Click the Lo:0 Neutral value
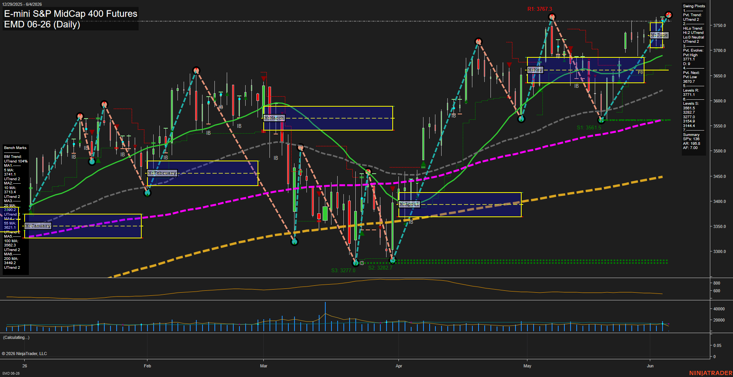This screenshot has width=733, height=377. tap(694, 37)
